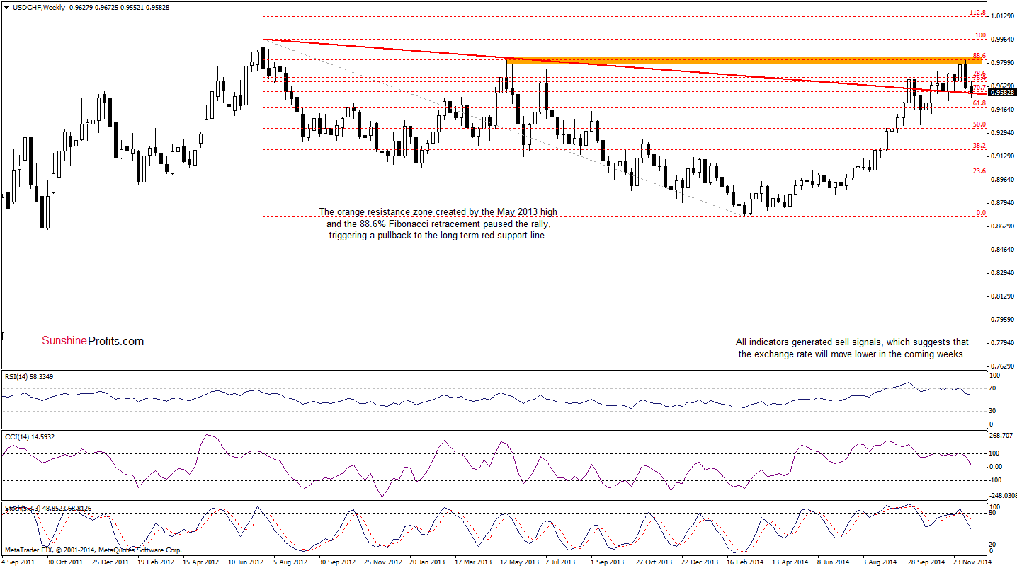Click the 0.94640 price axis label
This screenshot has height=568, width=1017.
(1003, 110)
